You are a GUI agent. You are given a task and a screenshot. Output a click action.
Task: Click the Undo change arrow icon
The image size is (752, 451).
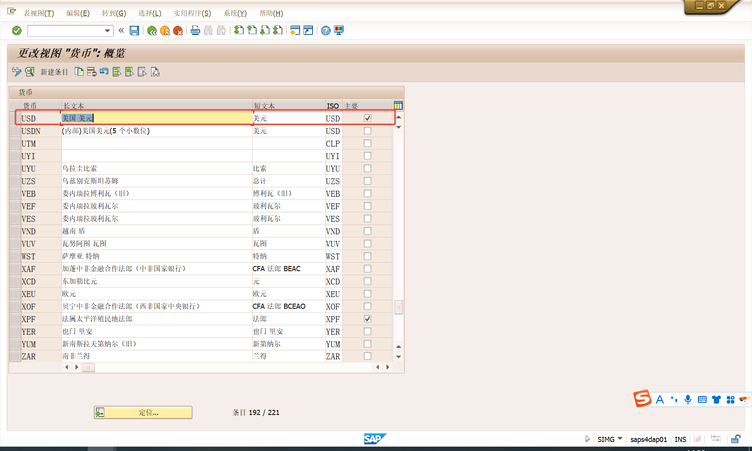[x=104, y=72]
